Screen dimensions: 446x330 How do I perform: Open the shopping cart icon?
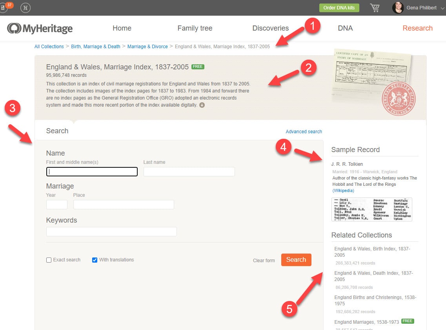click(375, 8)
